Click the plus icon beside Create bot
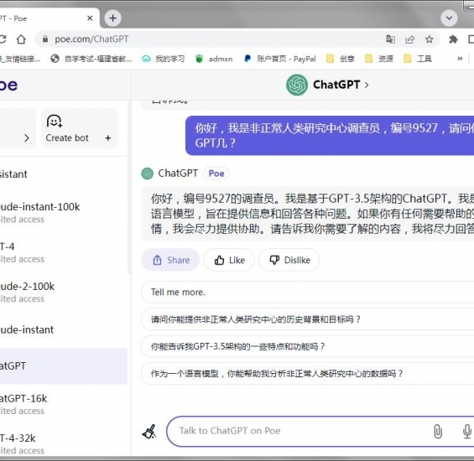Image resolution: width=474 pixels, height=461 pixels. pyautogui.click(x=108, y=138)
